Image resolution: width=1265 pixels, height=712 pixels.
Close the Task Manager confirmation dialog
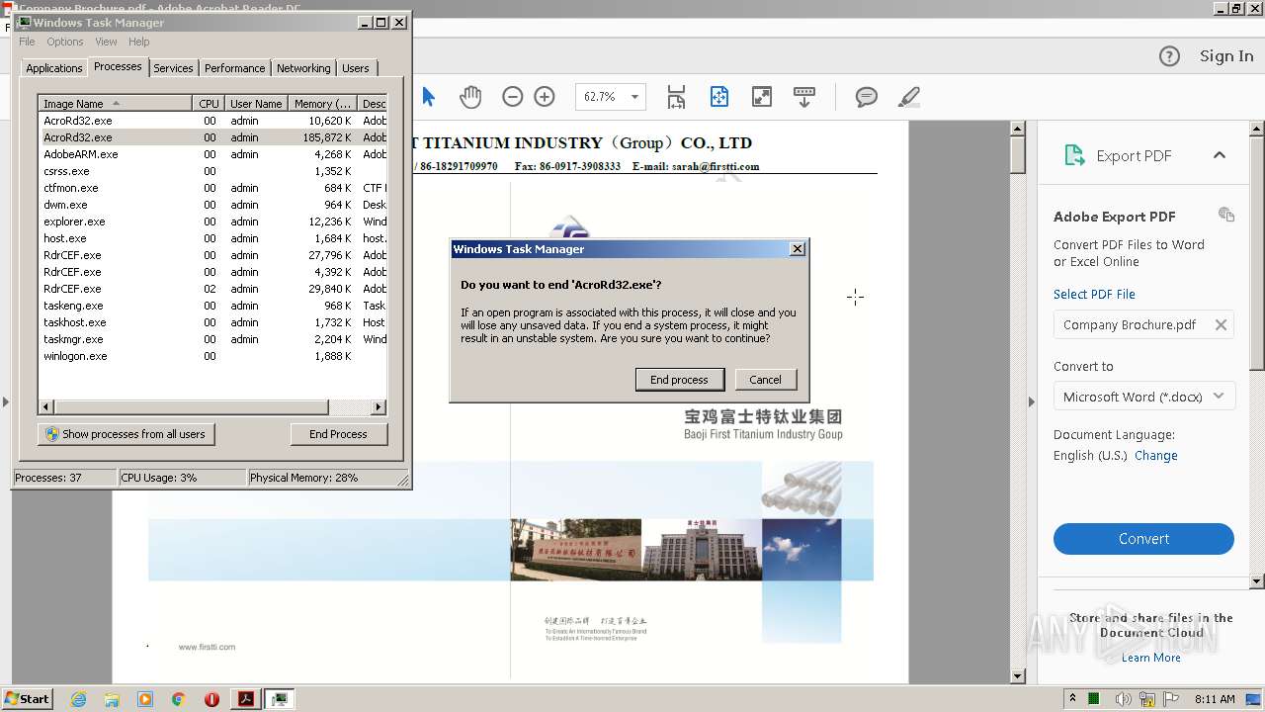point(798,249)
